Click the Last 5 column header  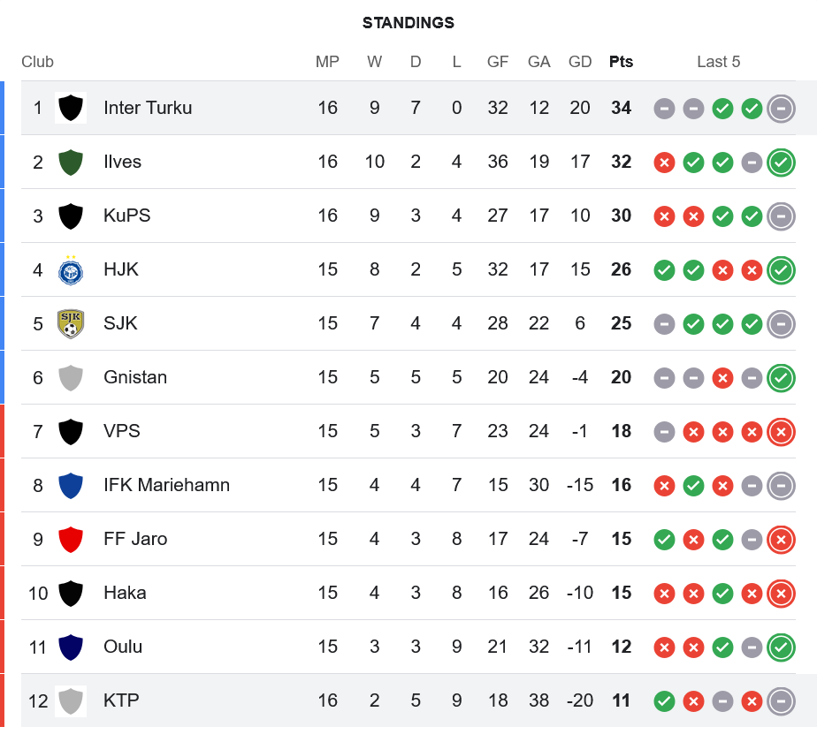point(718,62)
